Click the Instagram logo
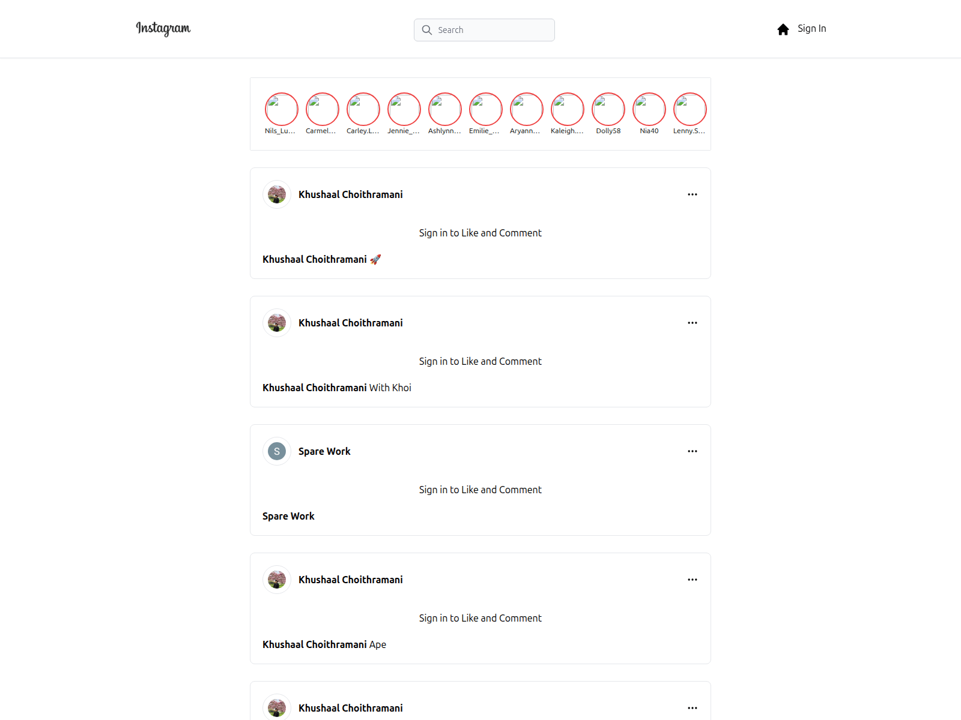Image resolution: width=961 pixels, height=720 pixels. pos(163,29)
